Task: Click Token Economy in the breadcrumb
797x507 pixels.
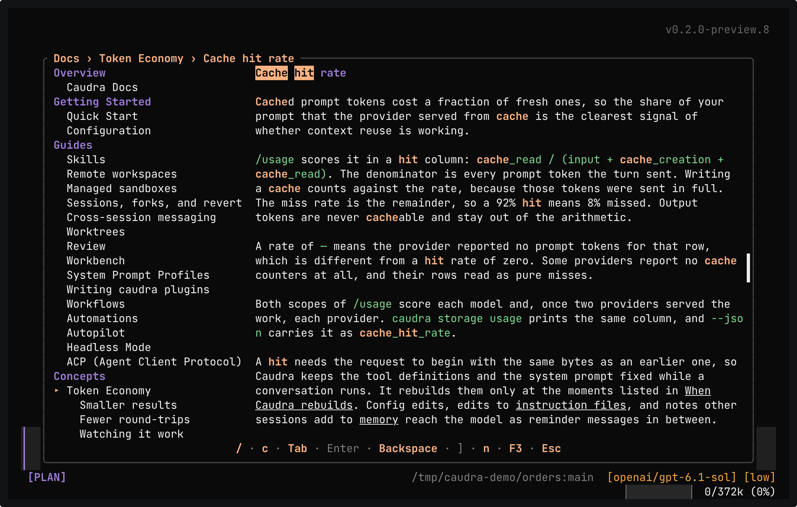Action: tap(141, 58)
